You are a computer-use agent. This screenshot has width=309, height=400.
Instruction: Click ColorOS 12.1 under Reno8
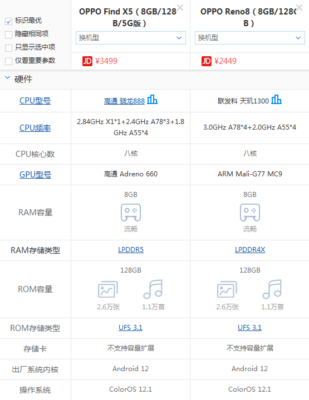click(249, 389)
